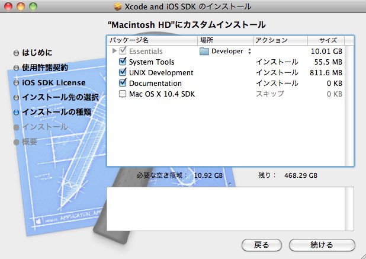
Task: Click the 概要 step label
Action: (x=30, y=142)
